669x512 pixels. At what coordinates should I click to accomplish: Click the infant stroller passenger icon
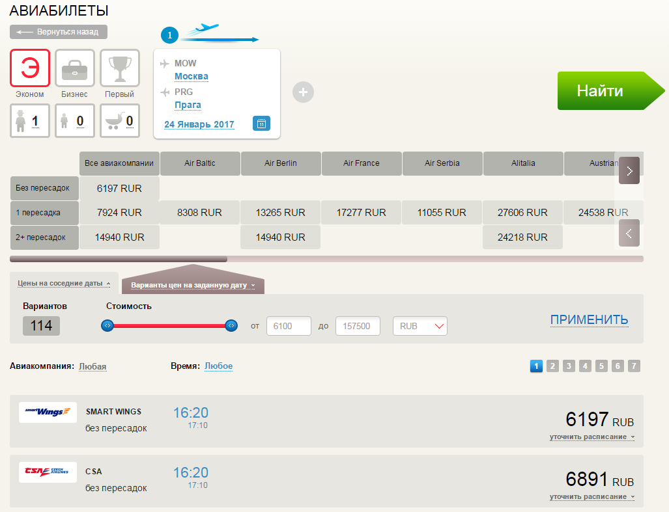coord(111,121)
